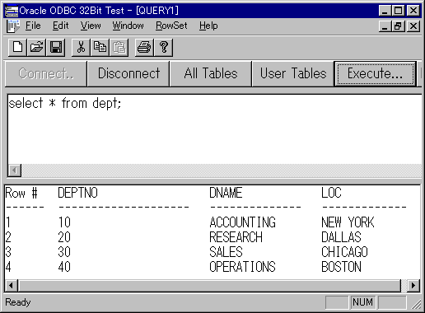Click the Execute... button
The height and width of the screenshot is (313, 425).
click(x=375, y=73)
